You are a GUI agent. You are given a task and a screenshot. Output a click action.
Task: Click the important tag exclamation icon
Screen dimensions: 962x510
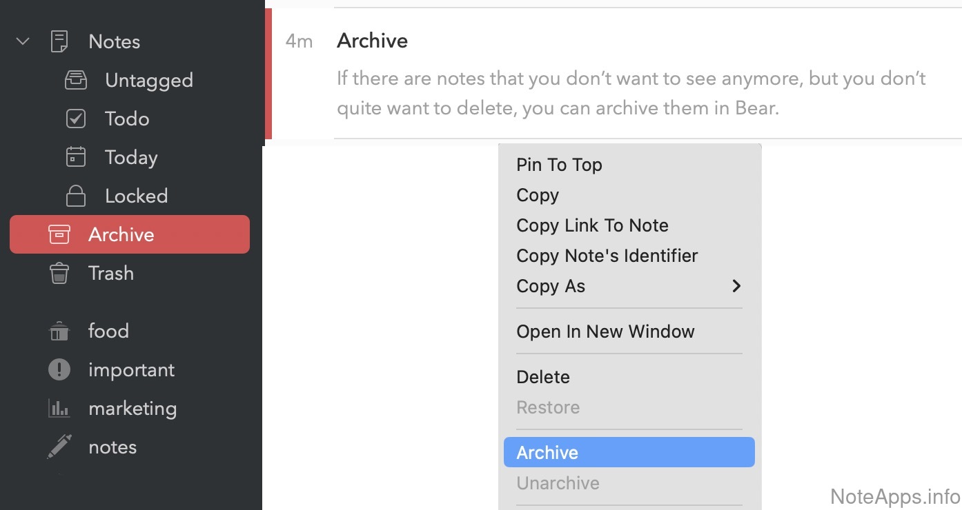tap(59, 370)
